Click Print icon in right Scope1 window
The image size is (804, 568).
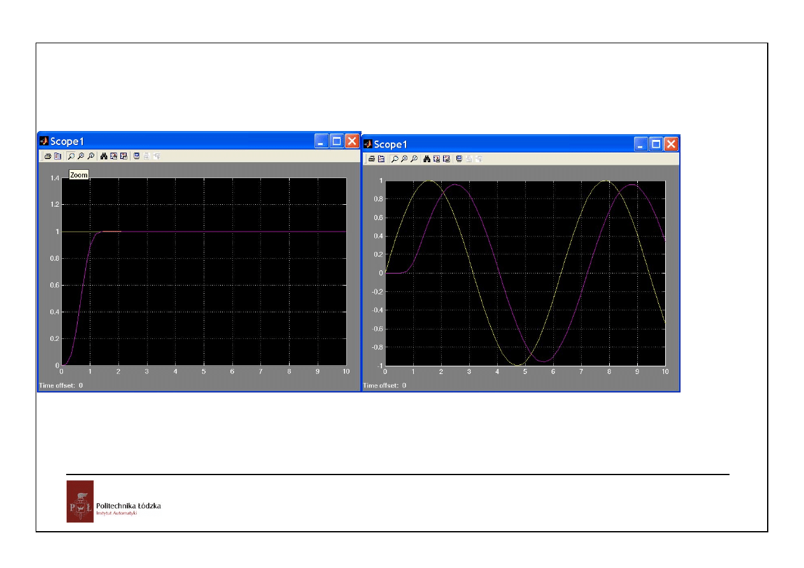(372, 159)
